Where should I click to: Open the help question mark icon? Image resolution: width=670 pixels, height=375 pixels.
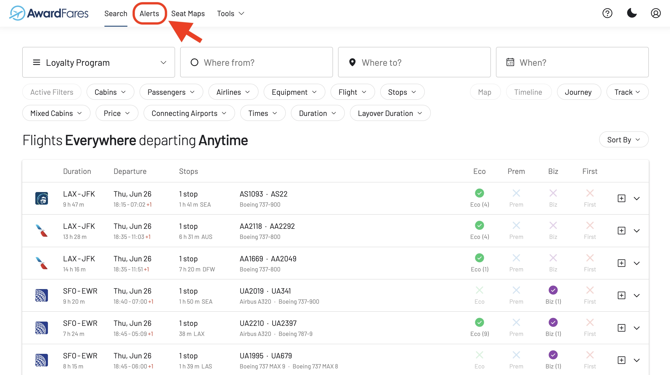point(607,13)
